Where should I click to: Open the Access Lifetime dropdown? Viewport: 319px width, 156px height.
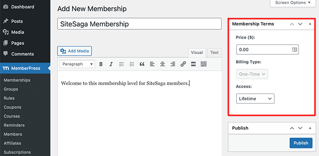[x=255, y=99]
